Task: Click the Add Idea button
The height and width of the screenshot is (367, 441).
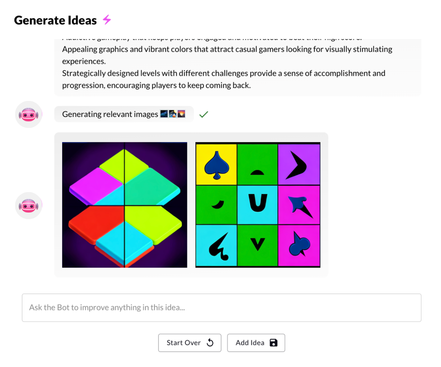Action: 256,343
